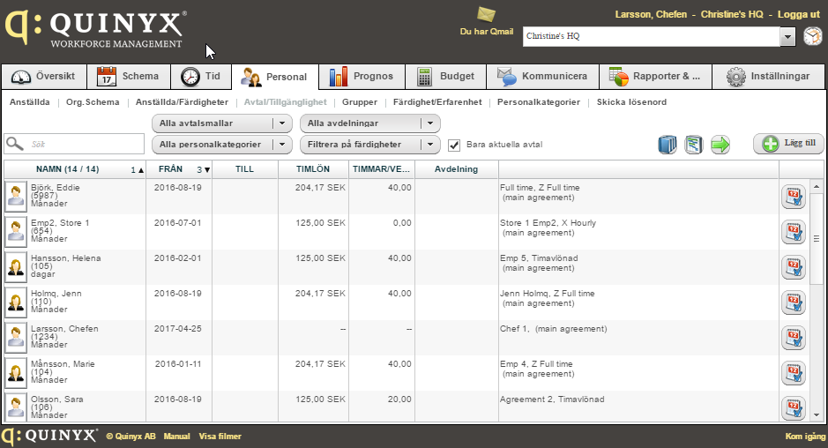Open the Schema tab

click(129, 77)
